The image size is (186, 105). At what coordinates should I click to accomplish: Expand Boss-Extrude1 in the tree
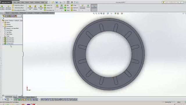point(3,38)
